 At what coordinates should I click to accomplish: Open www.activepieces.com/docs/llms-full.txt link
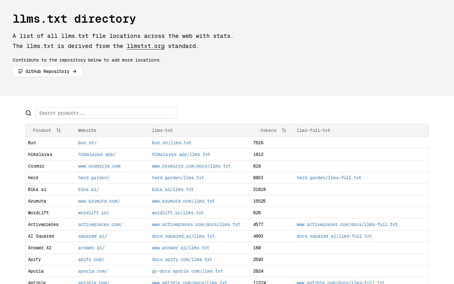tap(347, 224)
